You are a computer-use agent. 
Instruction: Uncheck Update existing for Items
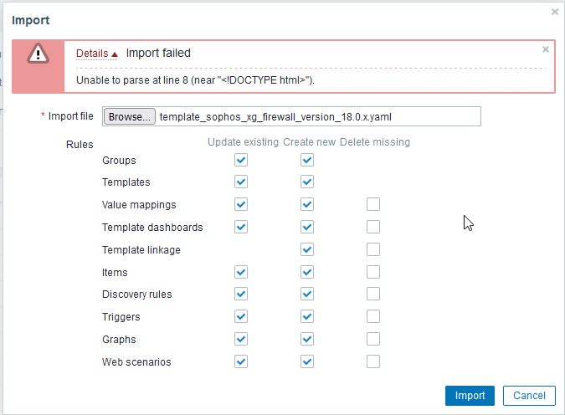(242, 272)
